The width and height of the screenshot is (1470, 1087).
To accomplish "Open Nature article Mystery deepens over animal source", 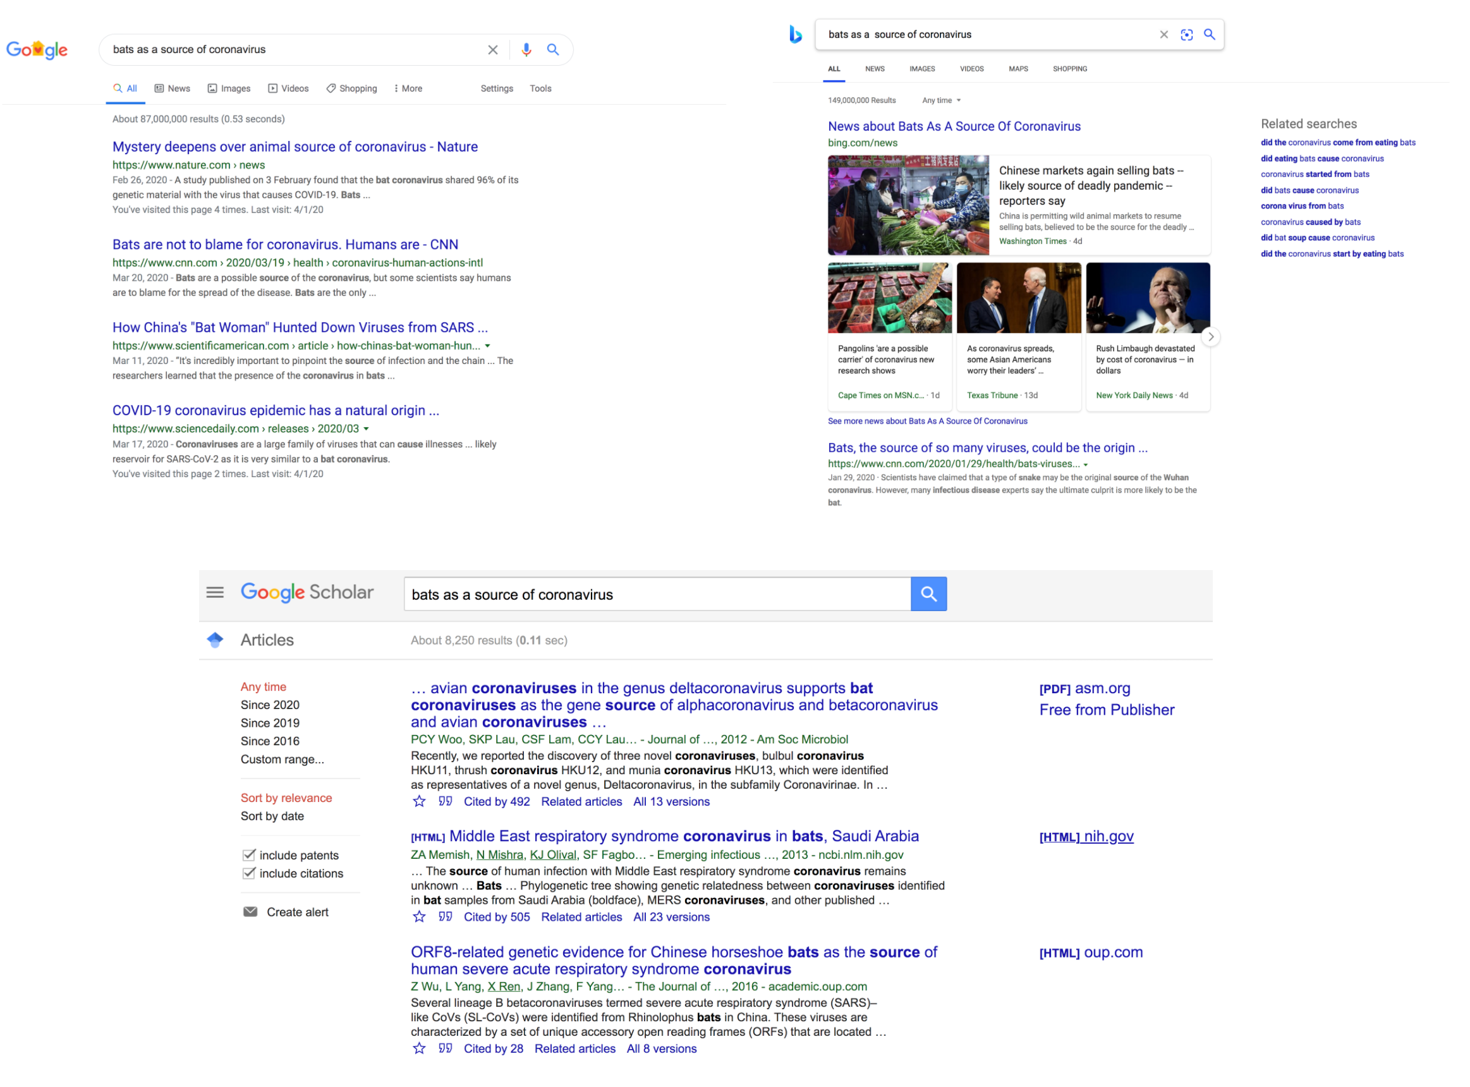I will pos(295,147).
